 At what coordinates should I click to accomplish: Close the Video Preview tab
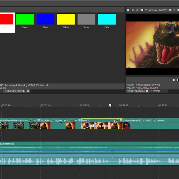[147, 91]
